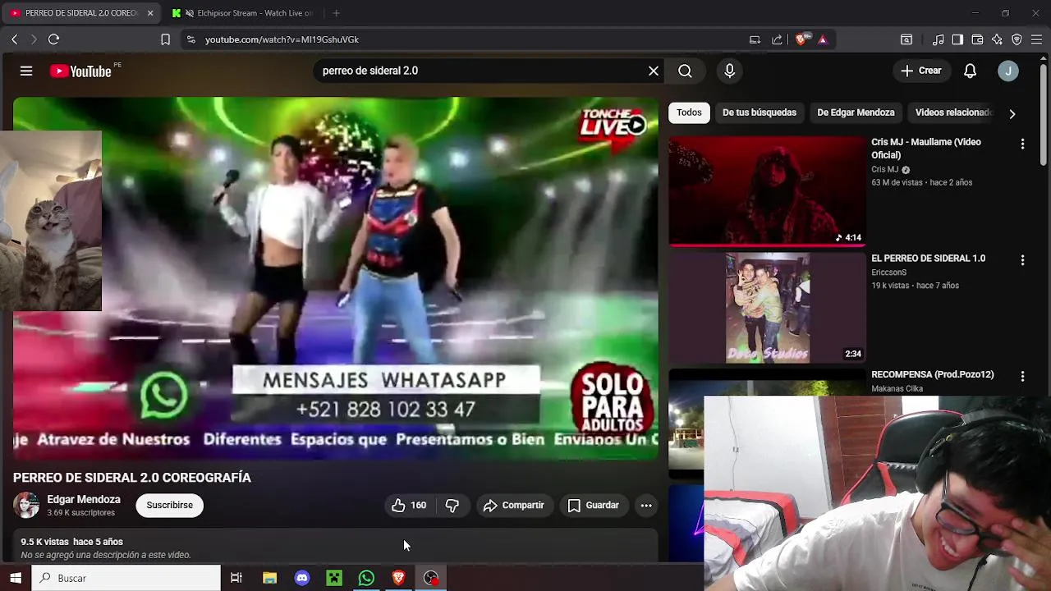1051x591 pixels.
Task: Open media control music note icon
Action: [938, 39]
